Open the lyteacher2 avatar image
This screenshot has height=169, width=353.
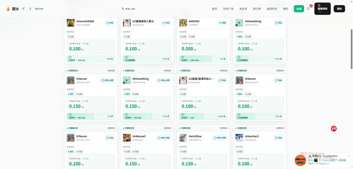pyautogui.click(x=239, y=138)
